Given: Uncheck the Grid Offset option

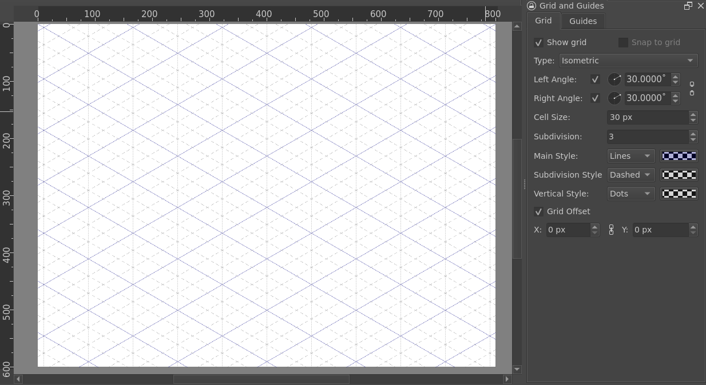Looking at the screenshot, I should (538, 211).
